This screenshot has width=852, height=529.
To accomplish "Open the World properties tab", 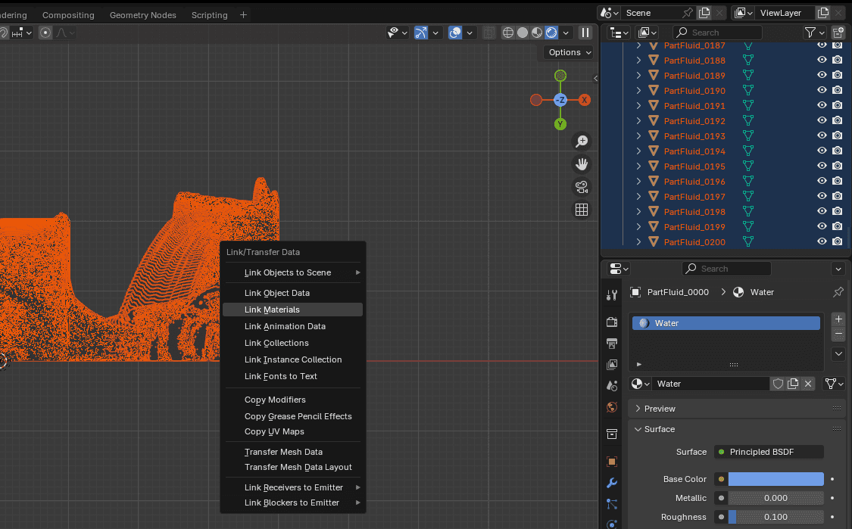I will point(612,407).
